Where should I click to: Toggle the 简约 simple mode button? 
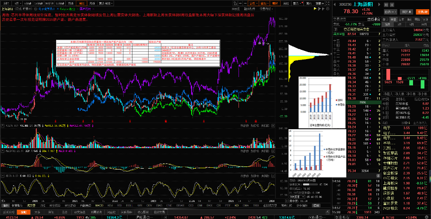coord(309,4)
